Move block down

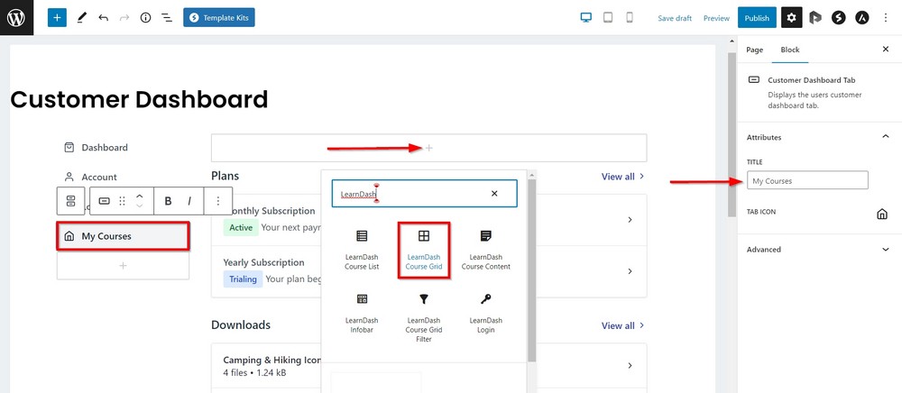[139, 206]
